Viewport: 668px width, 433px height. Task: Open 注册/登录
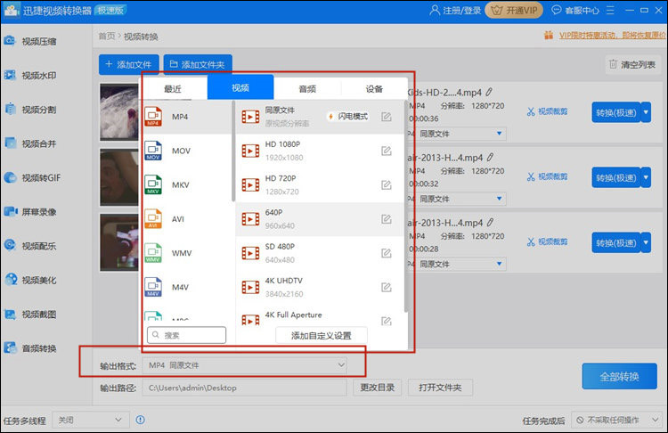tap(455, 10)
